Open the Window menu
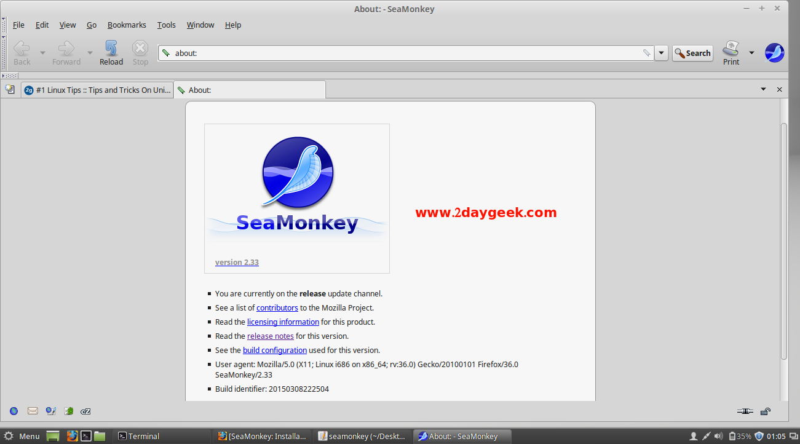This screenshot has height=444, width=800. pos(200,25)
